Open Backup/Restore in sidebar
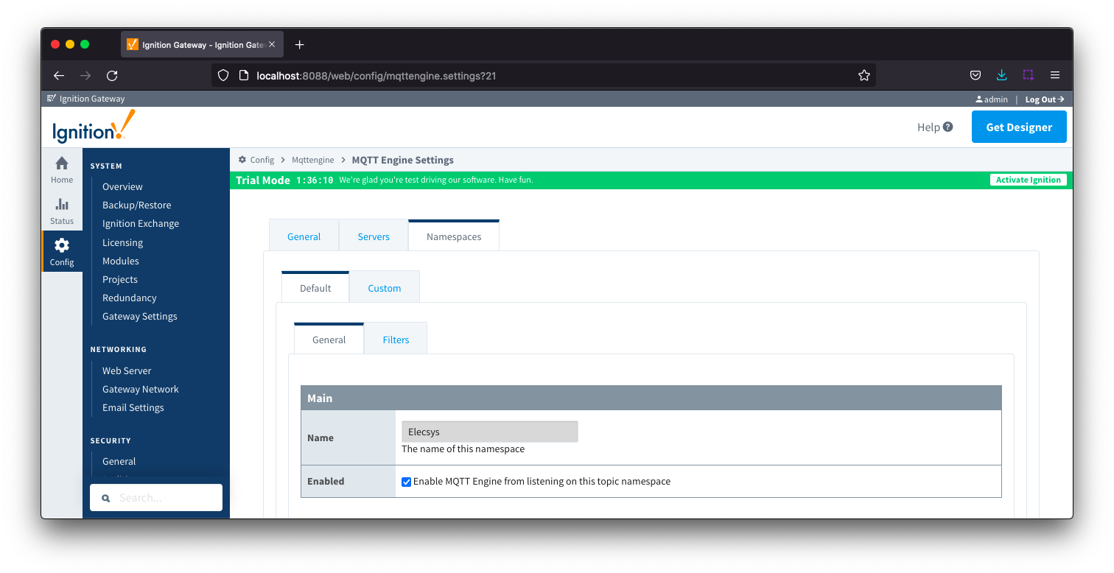The height and width of the screenshot is (573, 1114). [136, 205]
